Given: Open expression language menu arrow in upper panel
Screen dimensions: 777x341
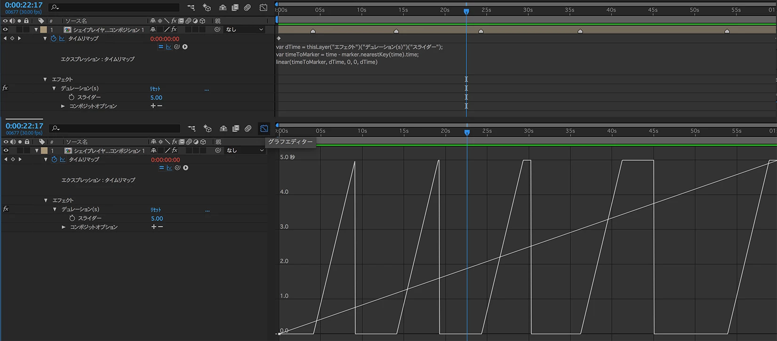Looking at the screenshot, I should point(185,47).
